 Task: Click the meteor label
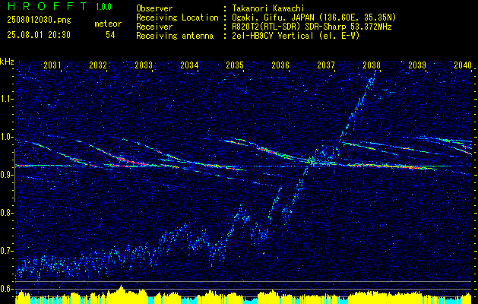pyautogui.click(x=108, y=24)
